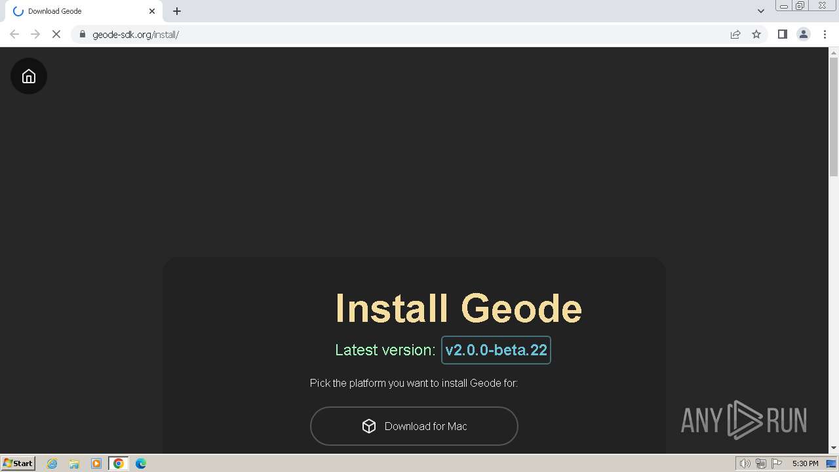
Task: Open a new browser tab
Action: (x=177, y=11)
